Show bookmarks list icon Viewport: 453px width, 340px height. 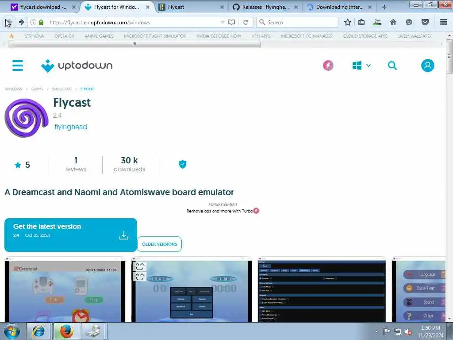361,22
